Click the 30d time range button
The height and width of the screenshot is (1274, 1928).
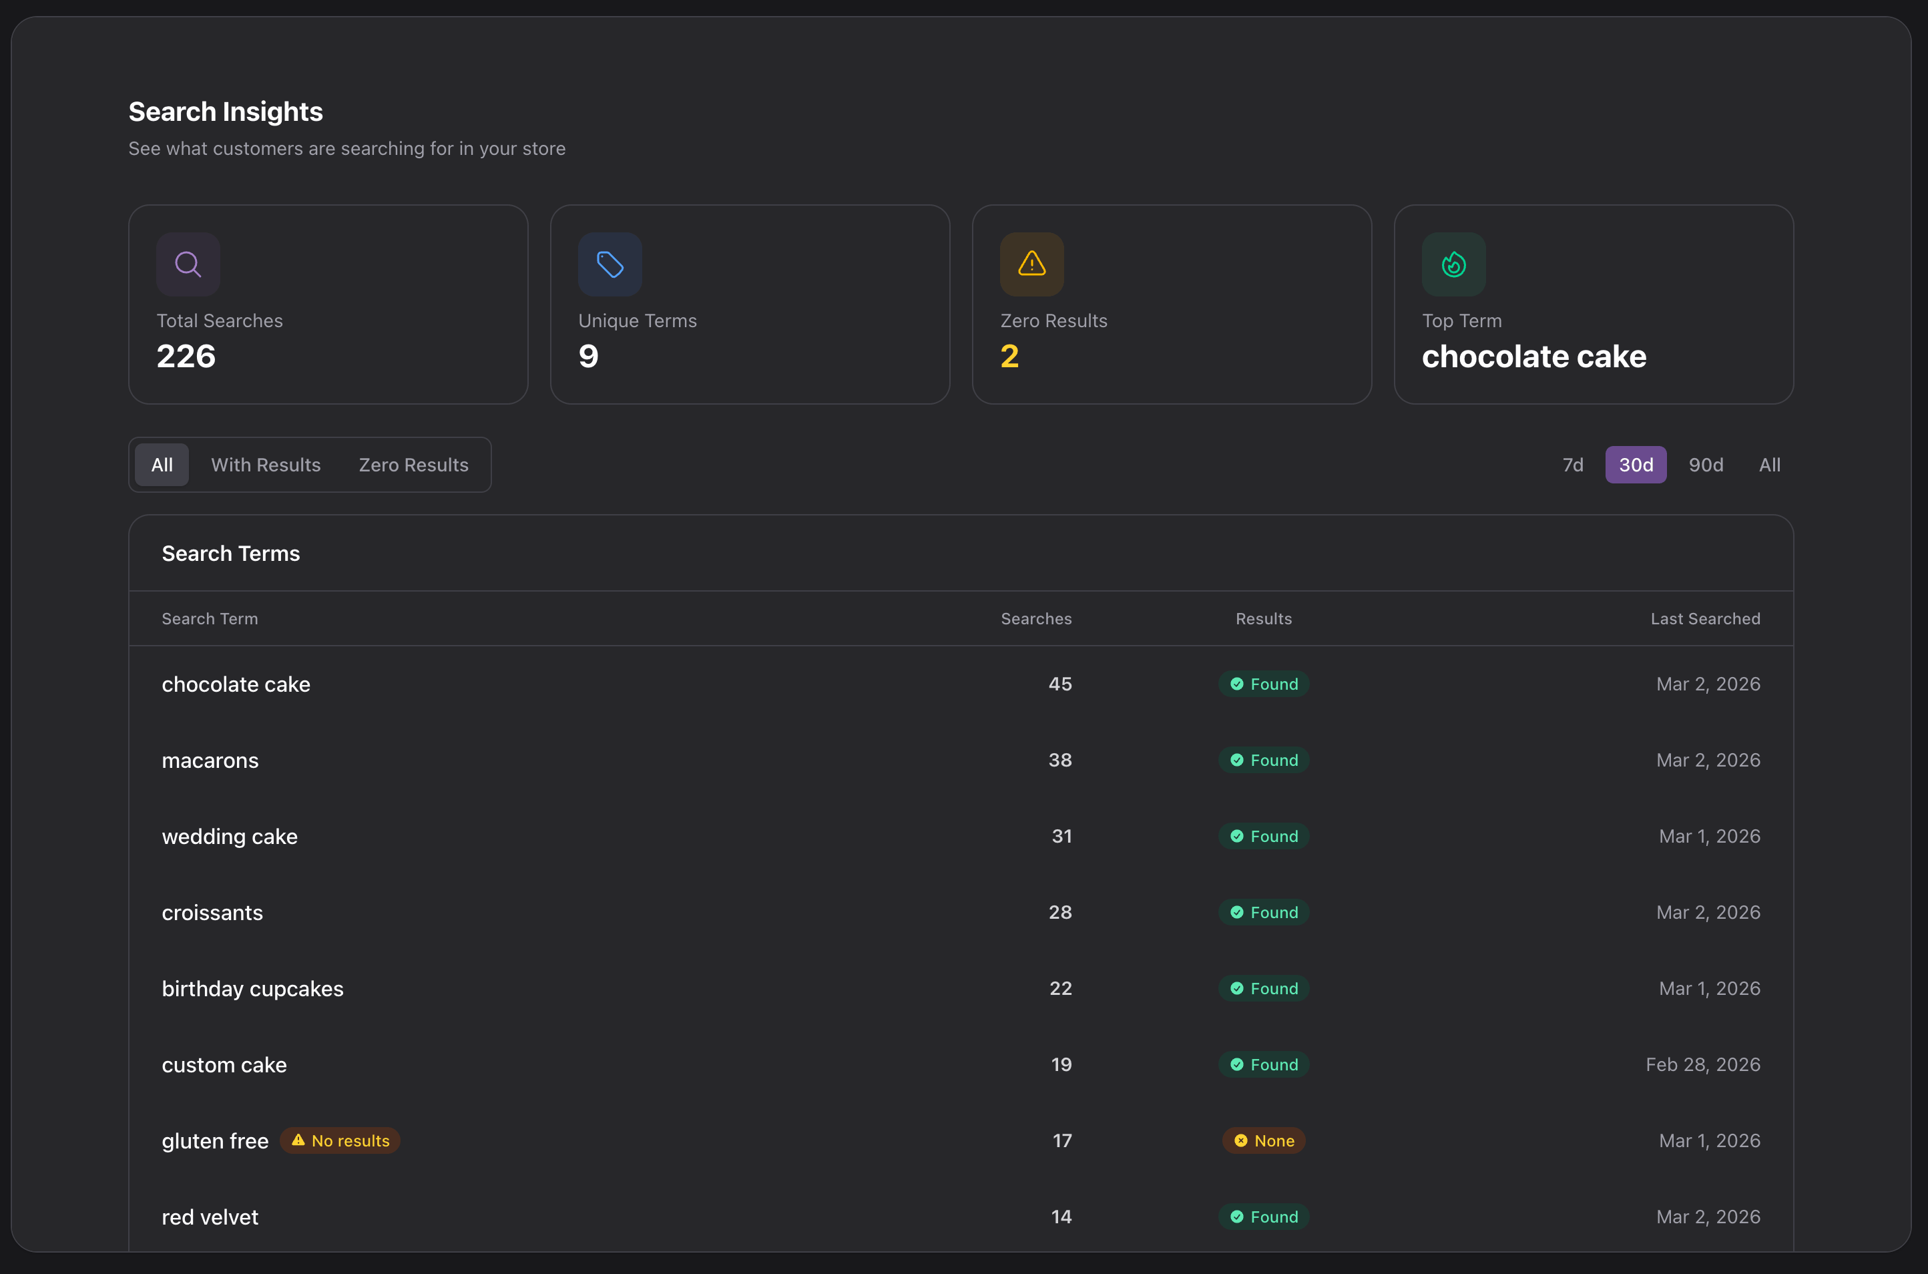tap(1636, 464)
